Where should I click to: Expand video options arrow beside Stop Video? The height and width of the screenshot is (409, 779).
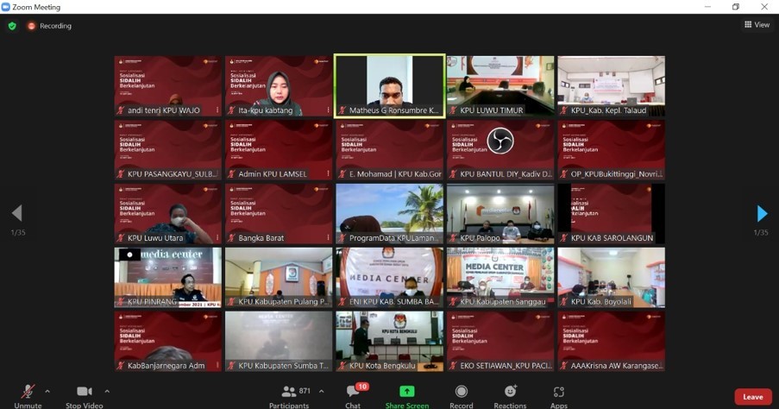click(x=107, y=391)
